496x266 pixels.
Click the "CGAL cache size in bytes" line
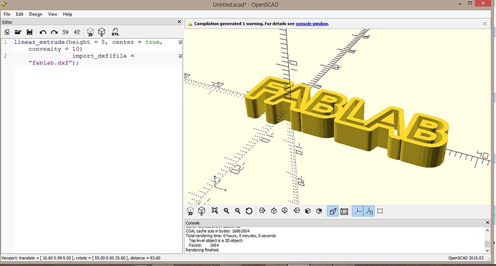[x=218, y=231]
